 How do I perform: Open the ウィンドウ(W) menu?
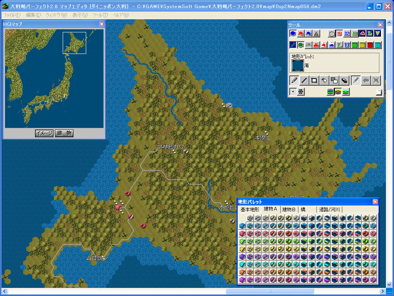pyautogui.click(x=57, y=15)
